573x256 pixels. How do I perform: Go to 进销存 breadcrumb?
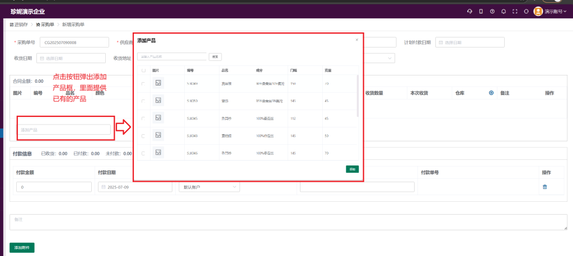21,25
